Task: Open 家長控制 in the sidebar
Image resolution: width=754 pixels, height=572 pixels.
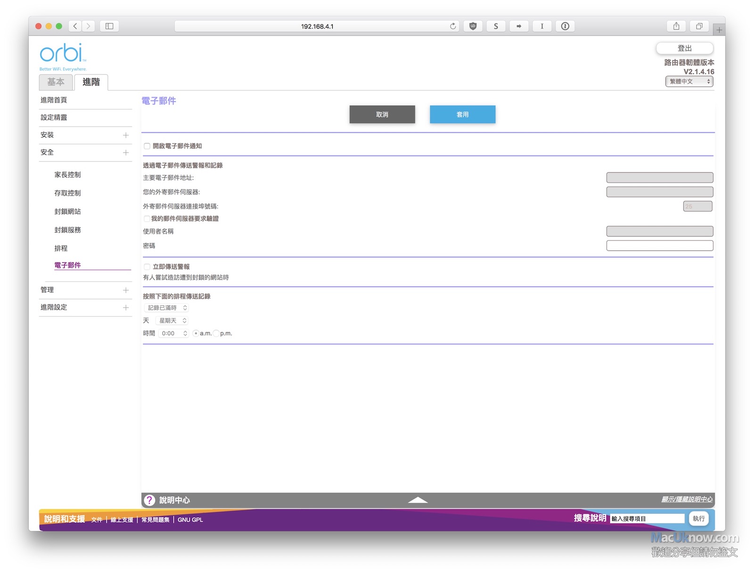Action: click(x=67, y=175)
